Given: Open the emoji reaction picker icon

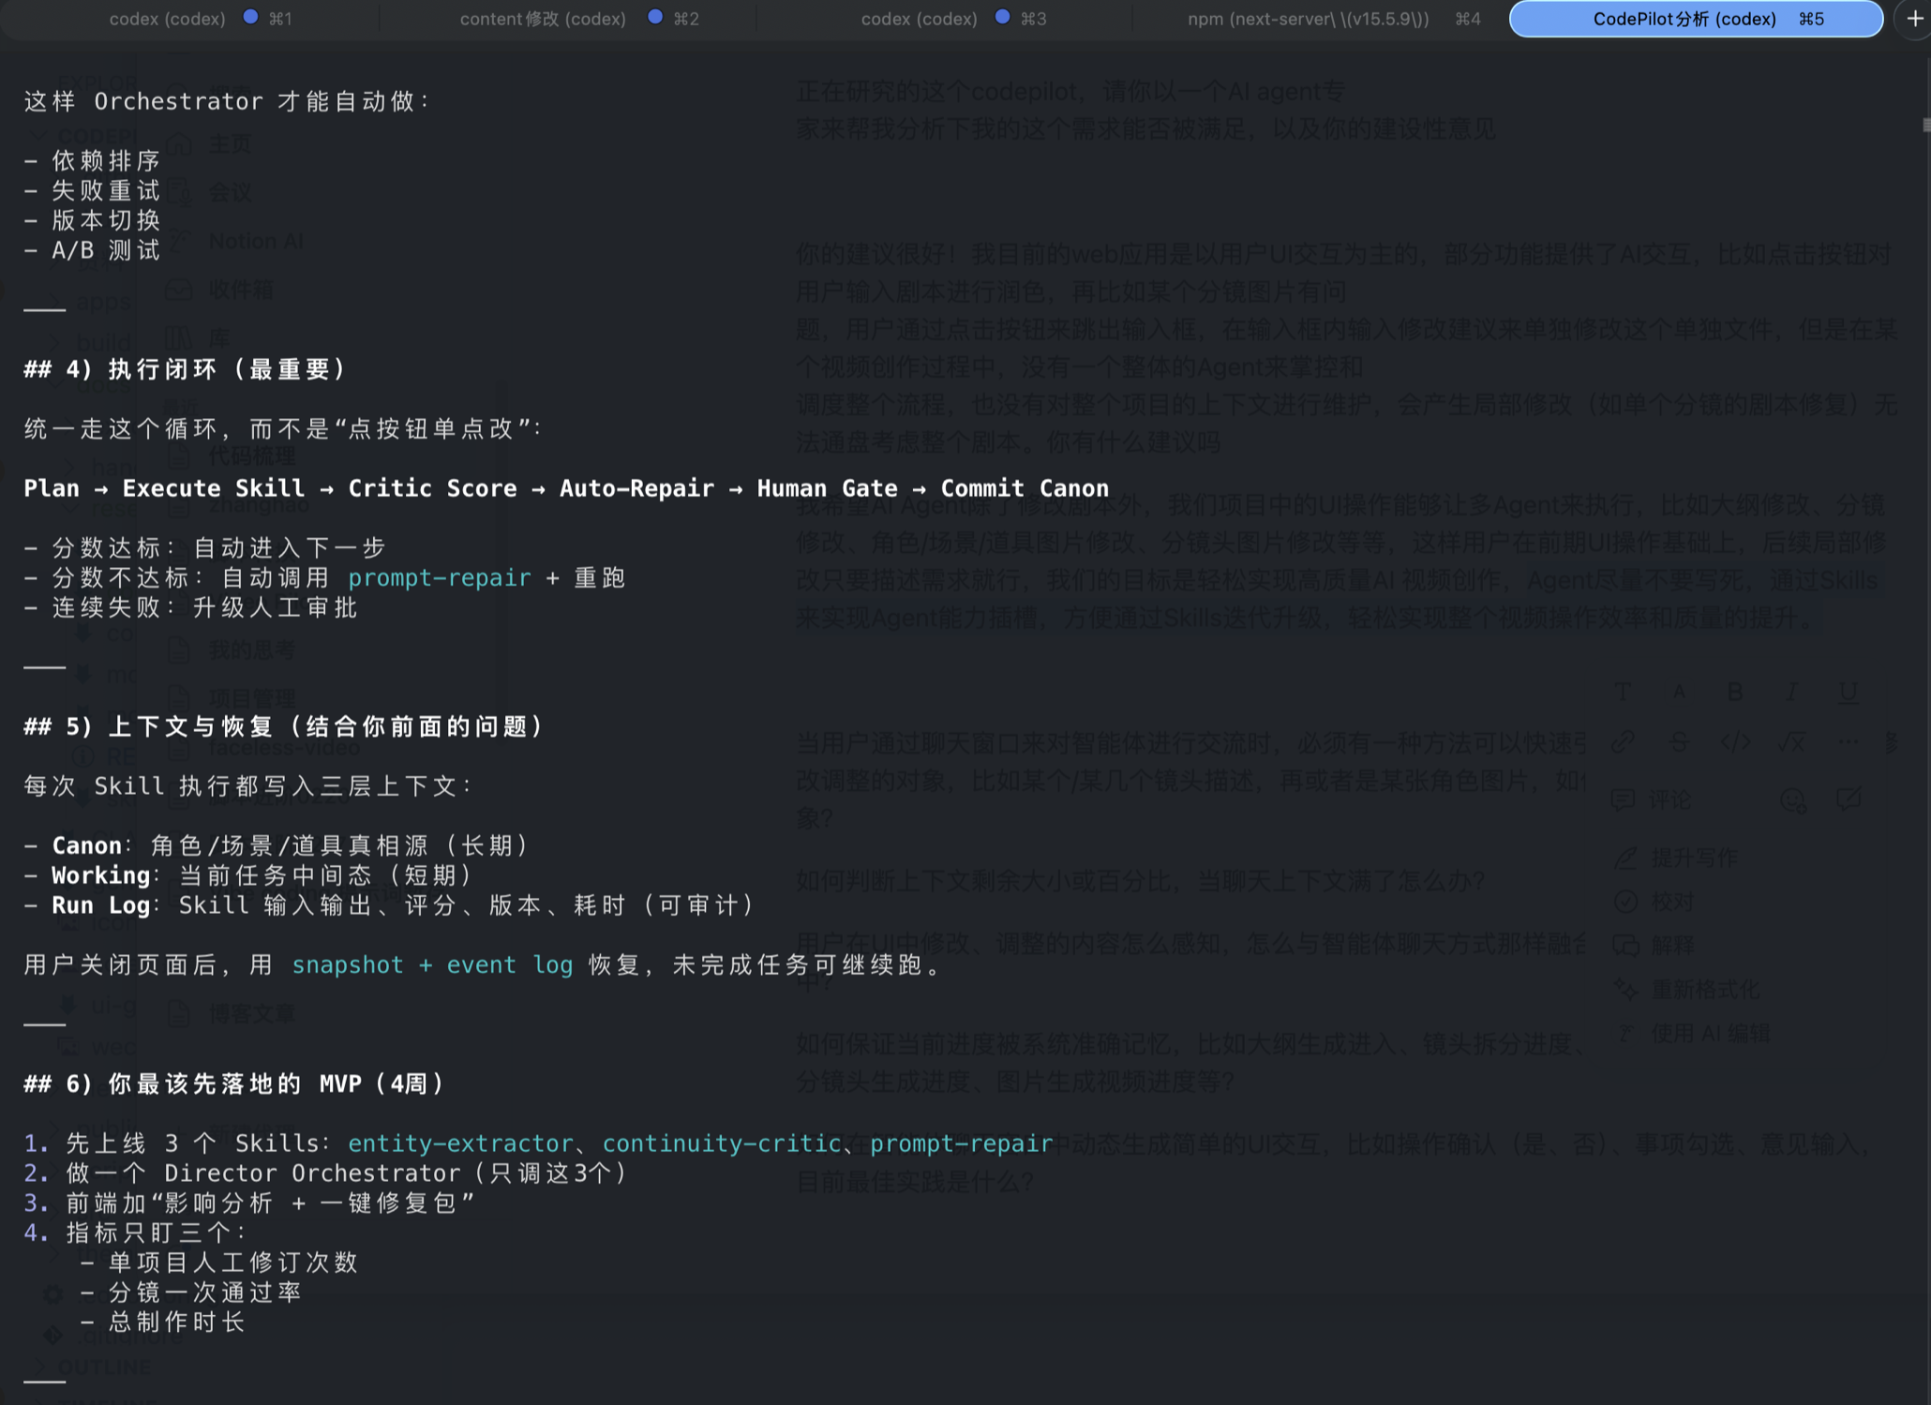Looking at the screenshot, I should pos(1792,800).
